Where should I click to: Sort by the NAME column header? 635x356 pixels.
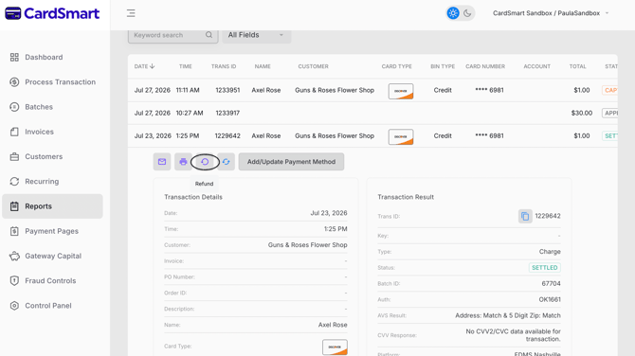tap(263, 66)
